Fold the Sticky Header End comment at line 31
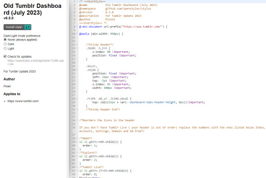 [77, 109]
